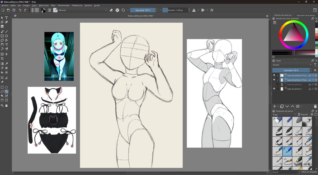
Task: Move layer up with the up chevron
Action: point(293,106)
